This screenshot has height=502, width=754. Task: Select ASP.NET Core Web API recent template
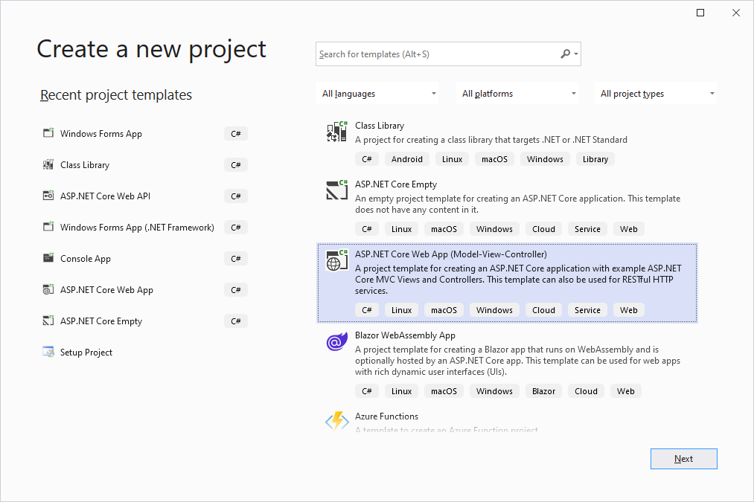pyautogui.click(x=144, y=196)
